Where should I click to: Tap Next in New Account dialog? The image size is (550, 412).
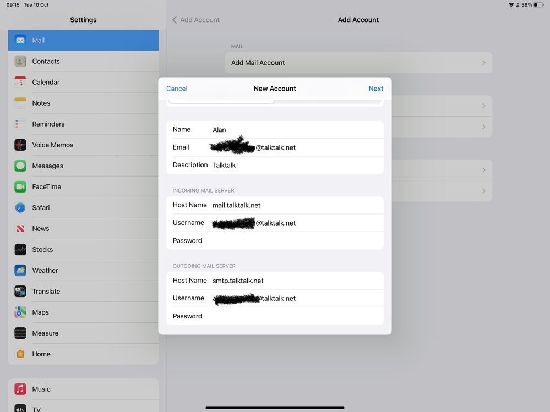[375, 89]
